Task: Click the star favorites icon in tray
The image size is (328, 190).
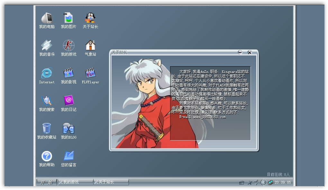Action: click(x=250, y=183)
